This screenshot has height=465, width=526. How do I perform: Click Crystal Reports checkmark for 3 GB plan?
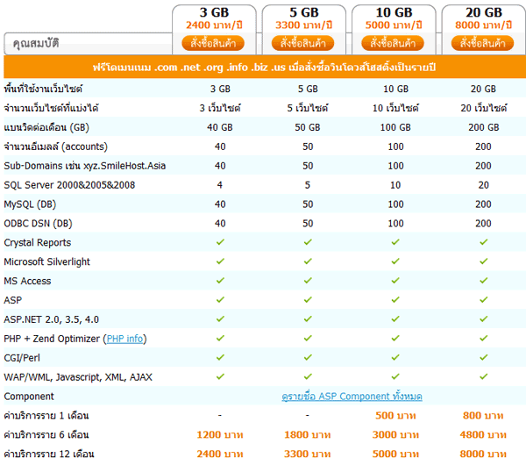220,242
